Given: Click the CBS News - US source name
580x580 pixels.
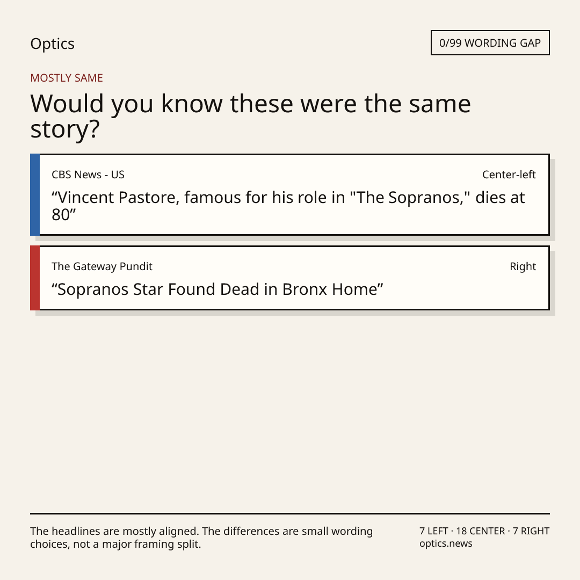Looking at the screenshot, I should pos(88,175).
